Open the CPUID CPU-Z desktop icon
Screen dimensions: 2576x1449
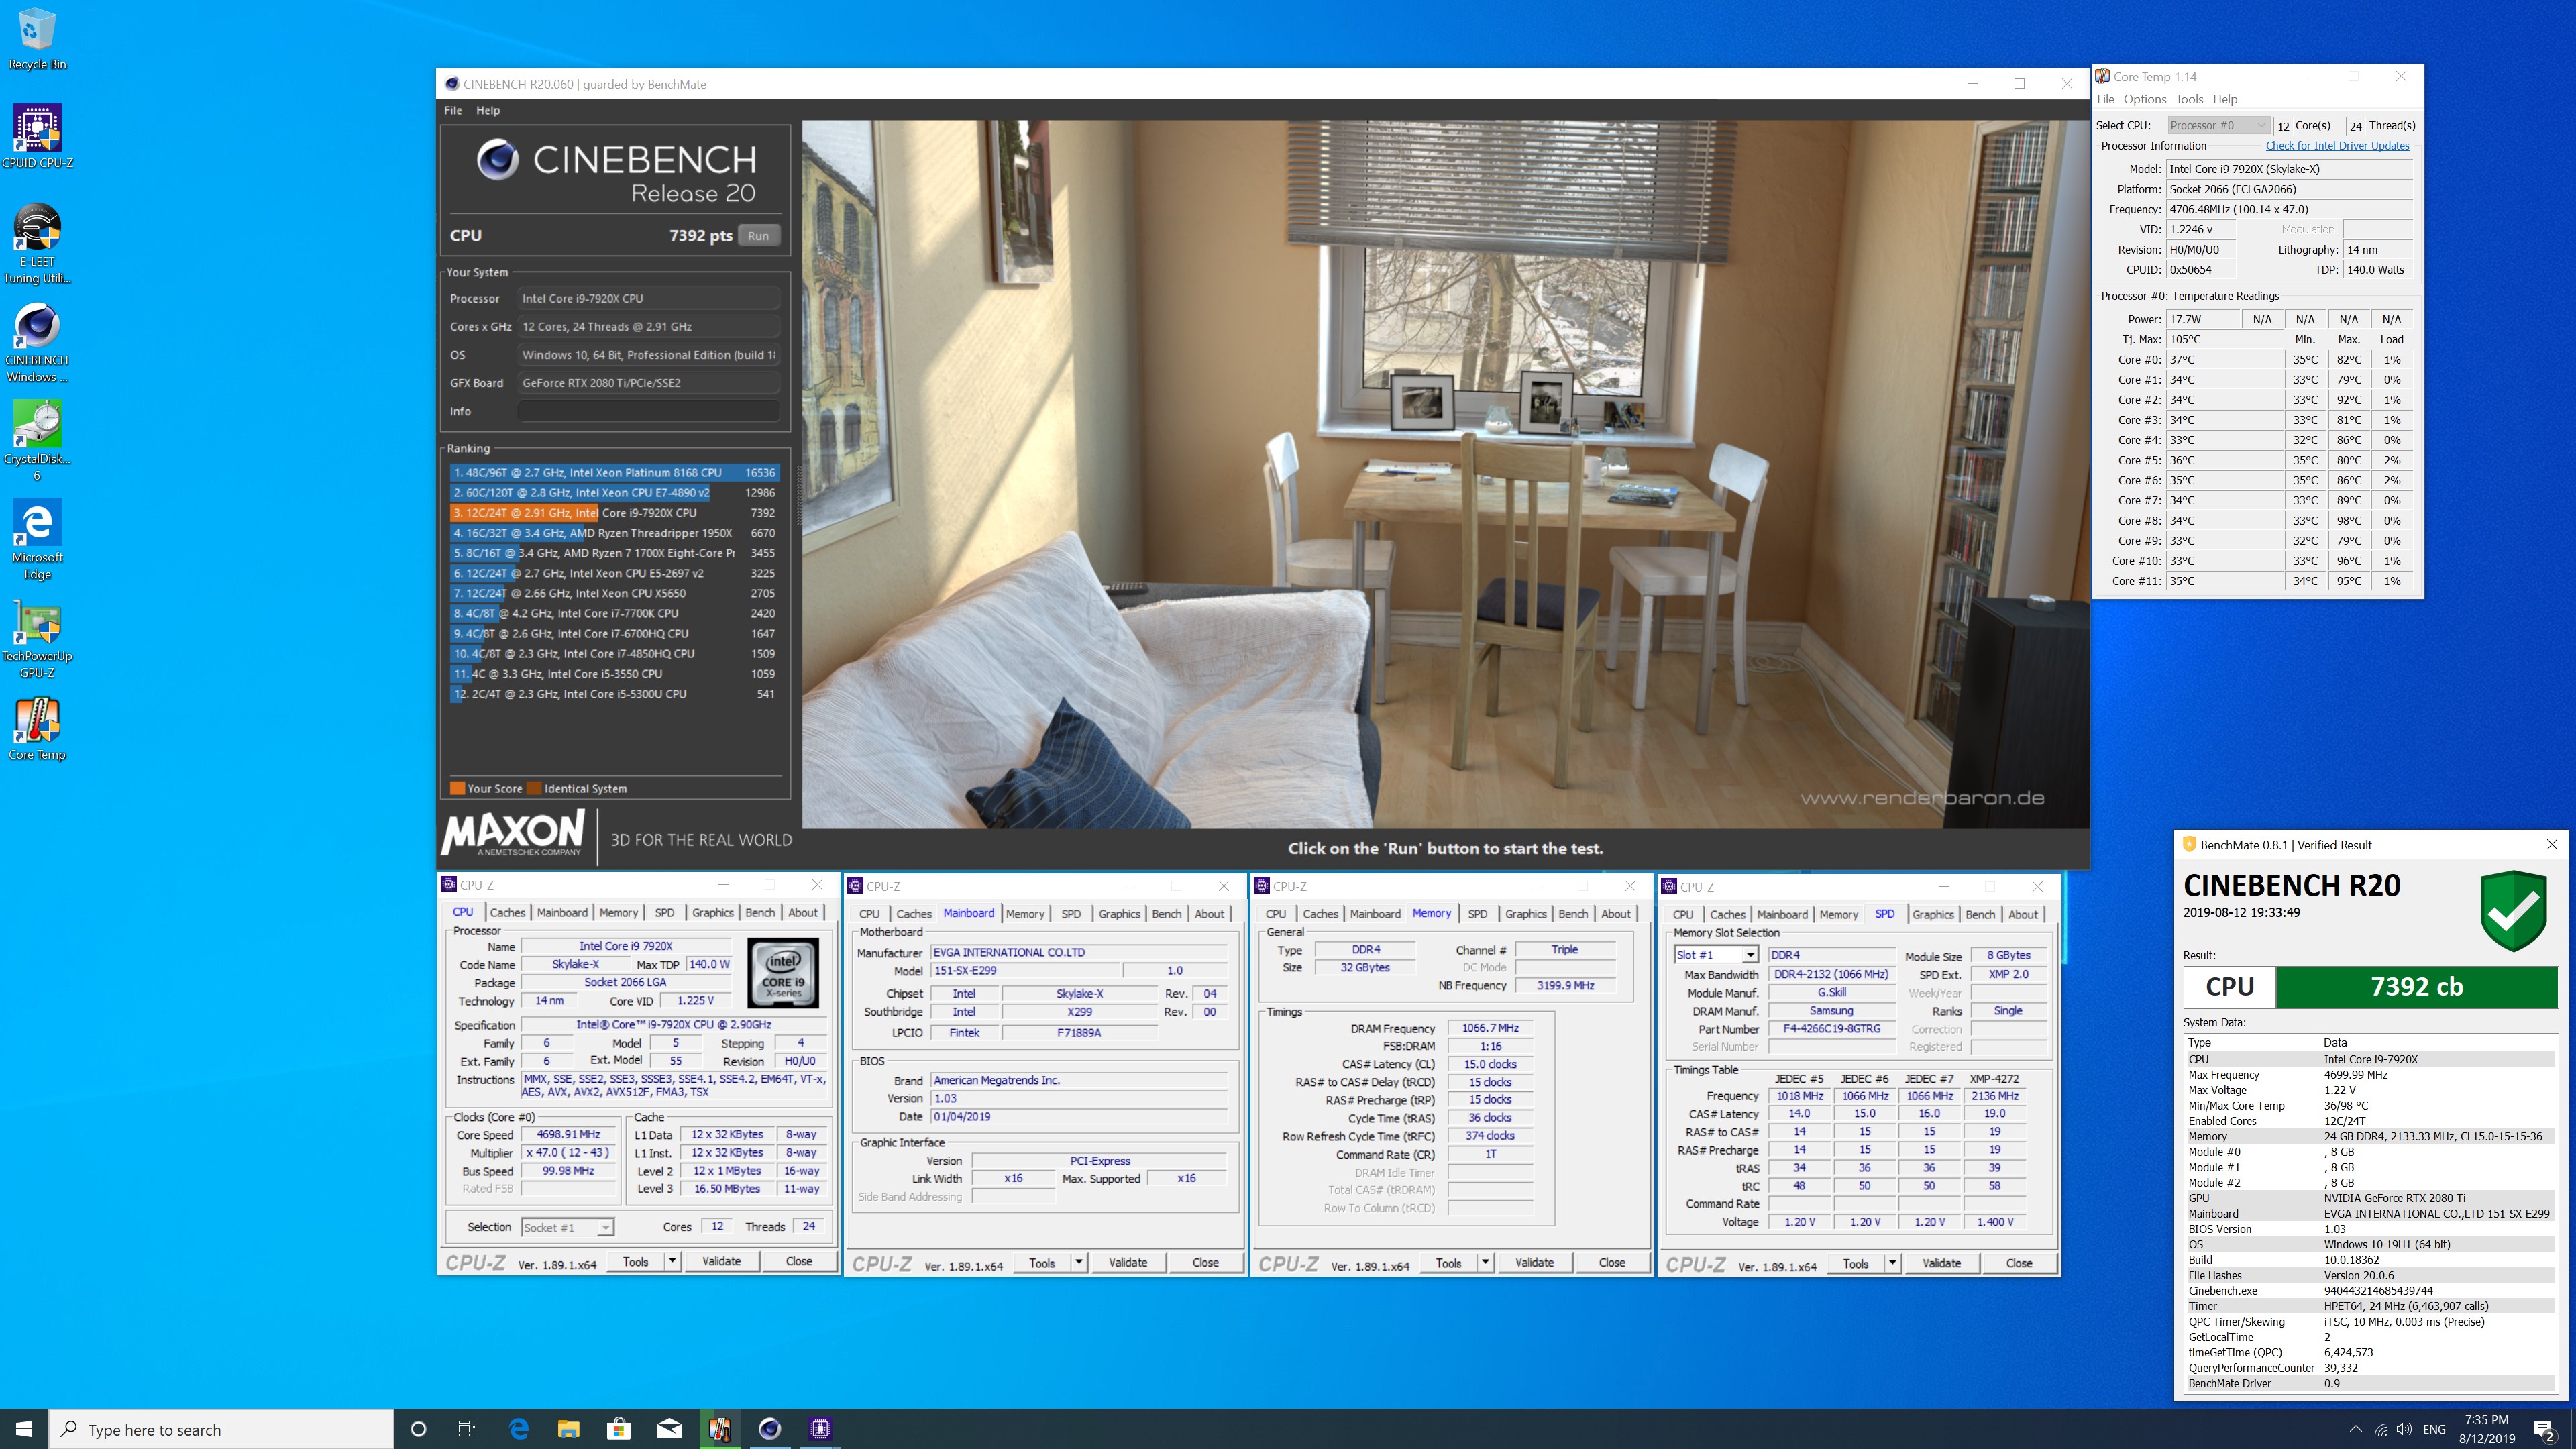37,137
